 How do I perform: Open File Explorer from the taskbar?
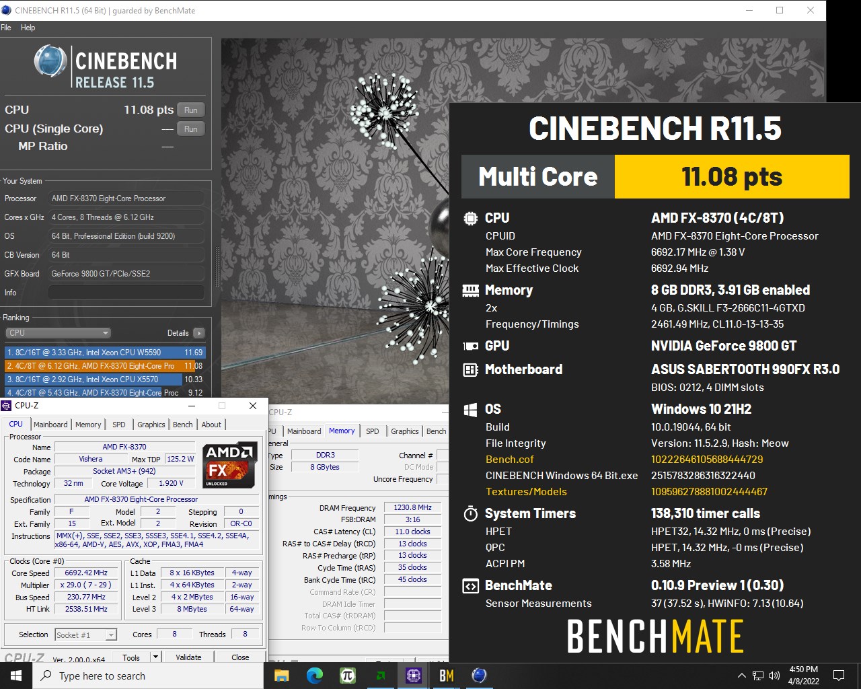(x=282, y=676)
